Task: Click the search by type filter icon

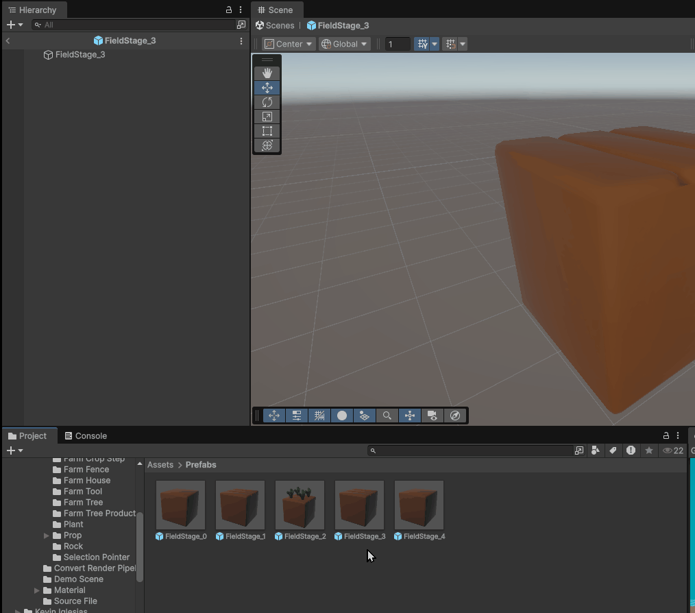Action: tap(595, 450)
